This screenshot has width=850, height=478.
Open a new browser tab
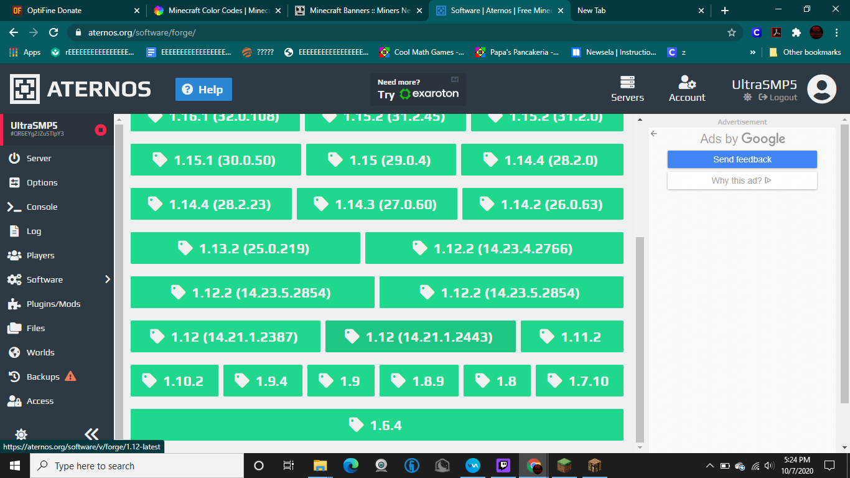click(x=725, y=11)
